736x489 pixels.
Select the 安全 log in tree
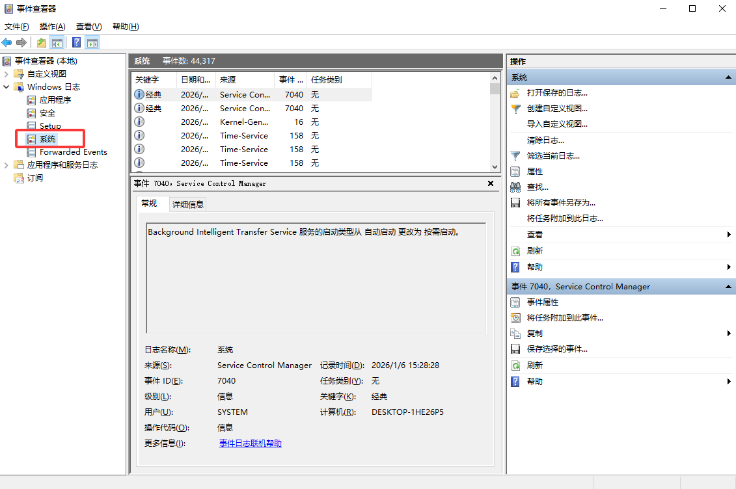48,113
